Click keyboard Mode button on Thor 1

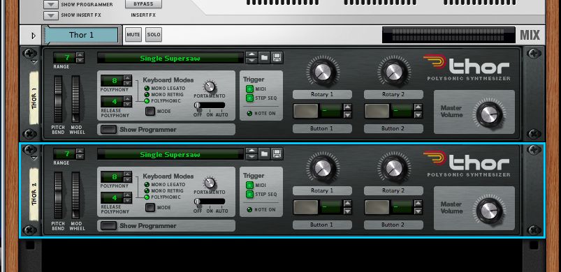pyautogui.click(x=150, y=111)
